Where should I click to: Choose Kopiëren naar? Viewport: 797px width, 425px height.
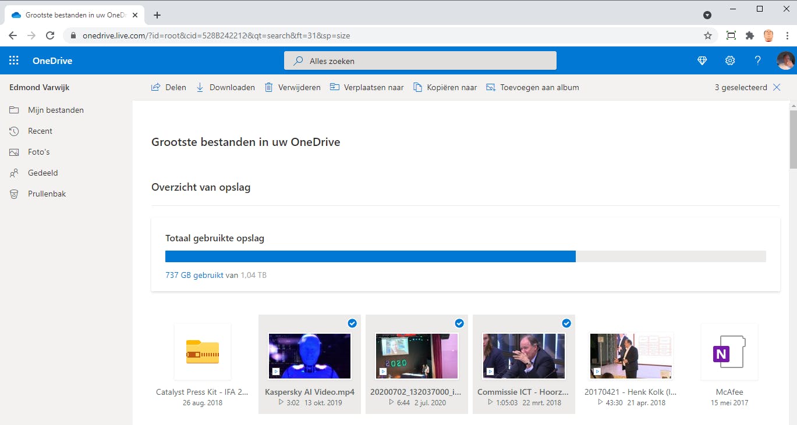pos(445,87)
